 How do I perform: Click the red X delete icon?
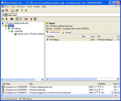[x=31, y=19]
